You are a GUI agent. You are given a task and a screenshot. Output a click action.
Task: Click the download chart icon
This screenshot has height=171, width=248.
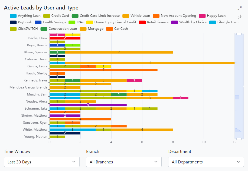pos(240,17)
